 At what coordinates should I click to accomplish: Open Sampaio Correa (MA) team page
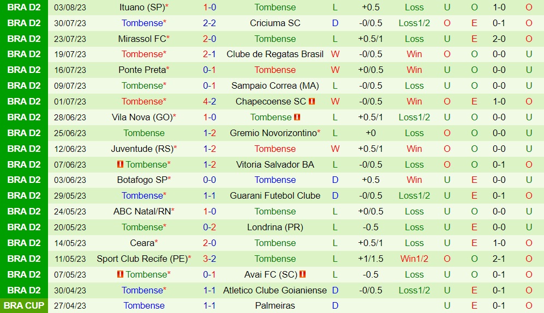pos(275,86)
